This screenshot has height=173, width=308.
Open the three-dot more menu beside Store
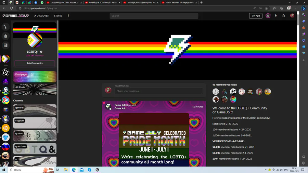point(68,16)
